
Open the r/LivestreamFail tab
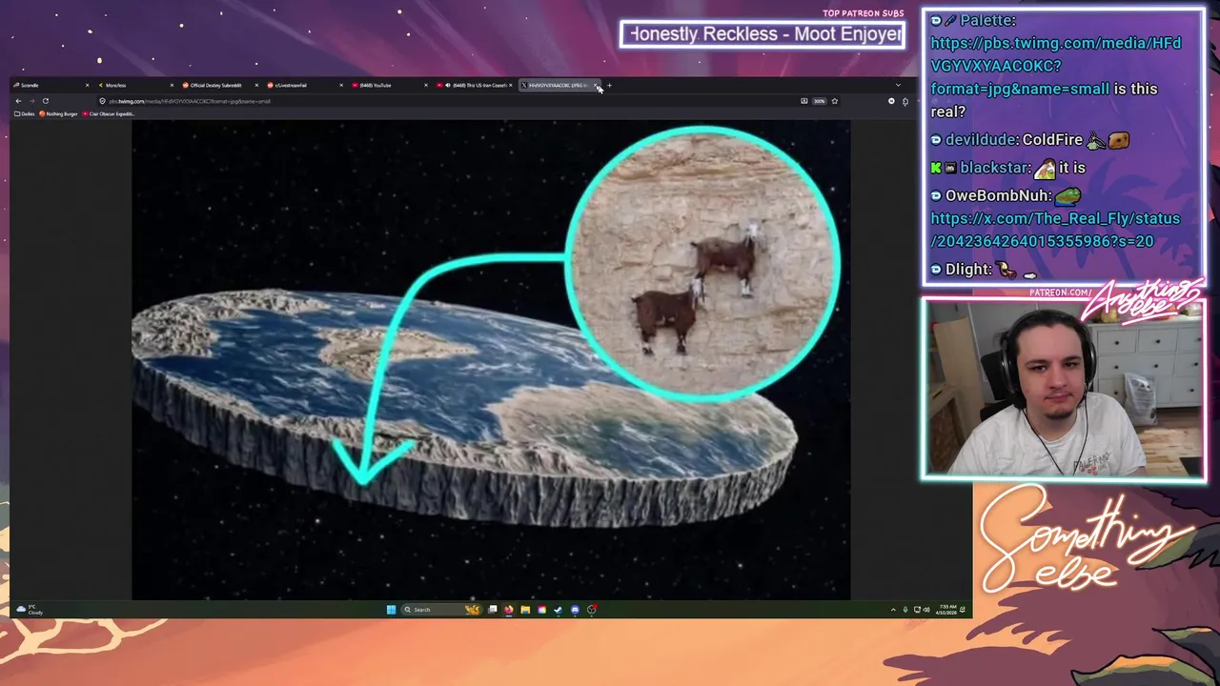click(x=303, y=86)
